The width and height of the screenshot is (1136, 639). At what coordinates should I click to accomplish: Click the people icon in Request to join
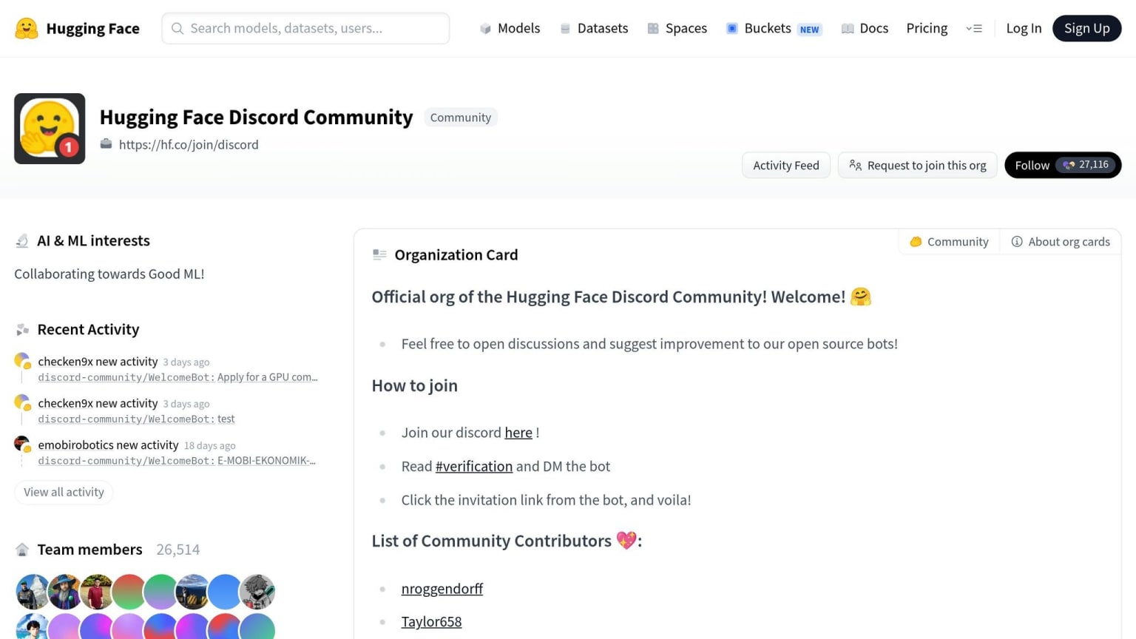point(855,165)
